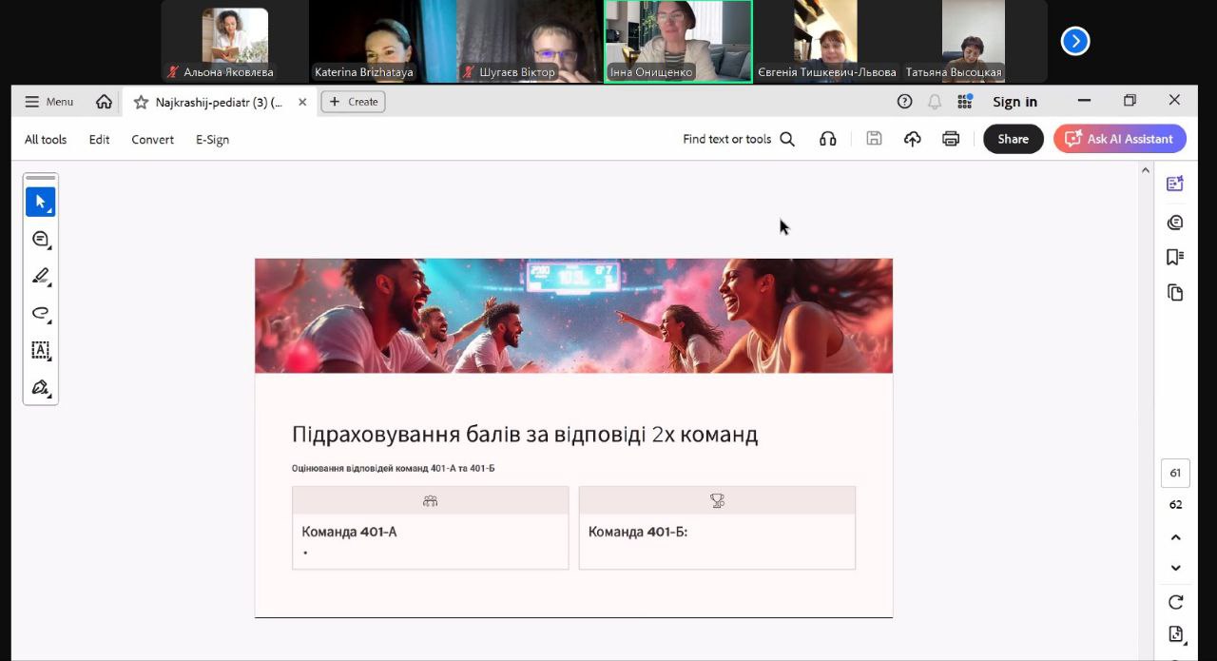This screenshot has height=661, width=1217.
Task: Open the copy pages panel icon
Action: coord(1175,293)
